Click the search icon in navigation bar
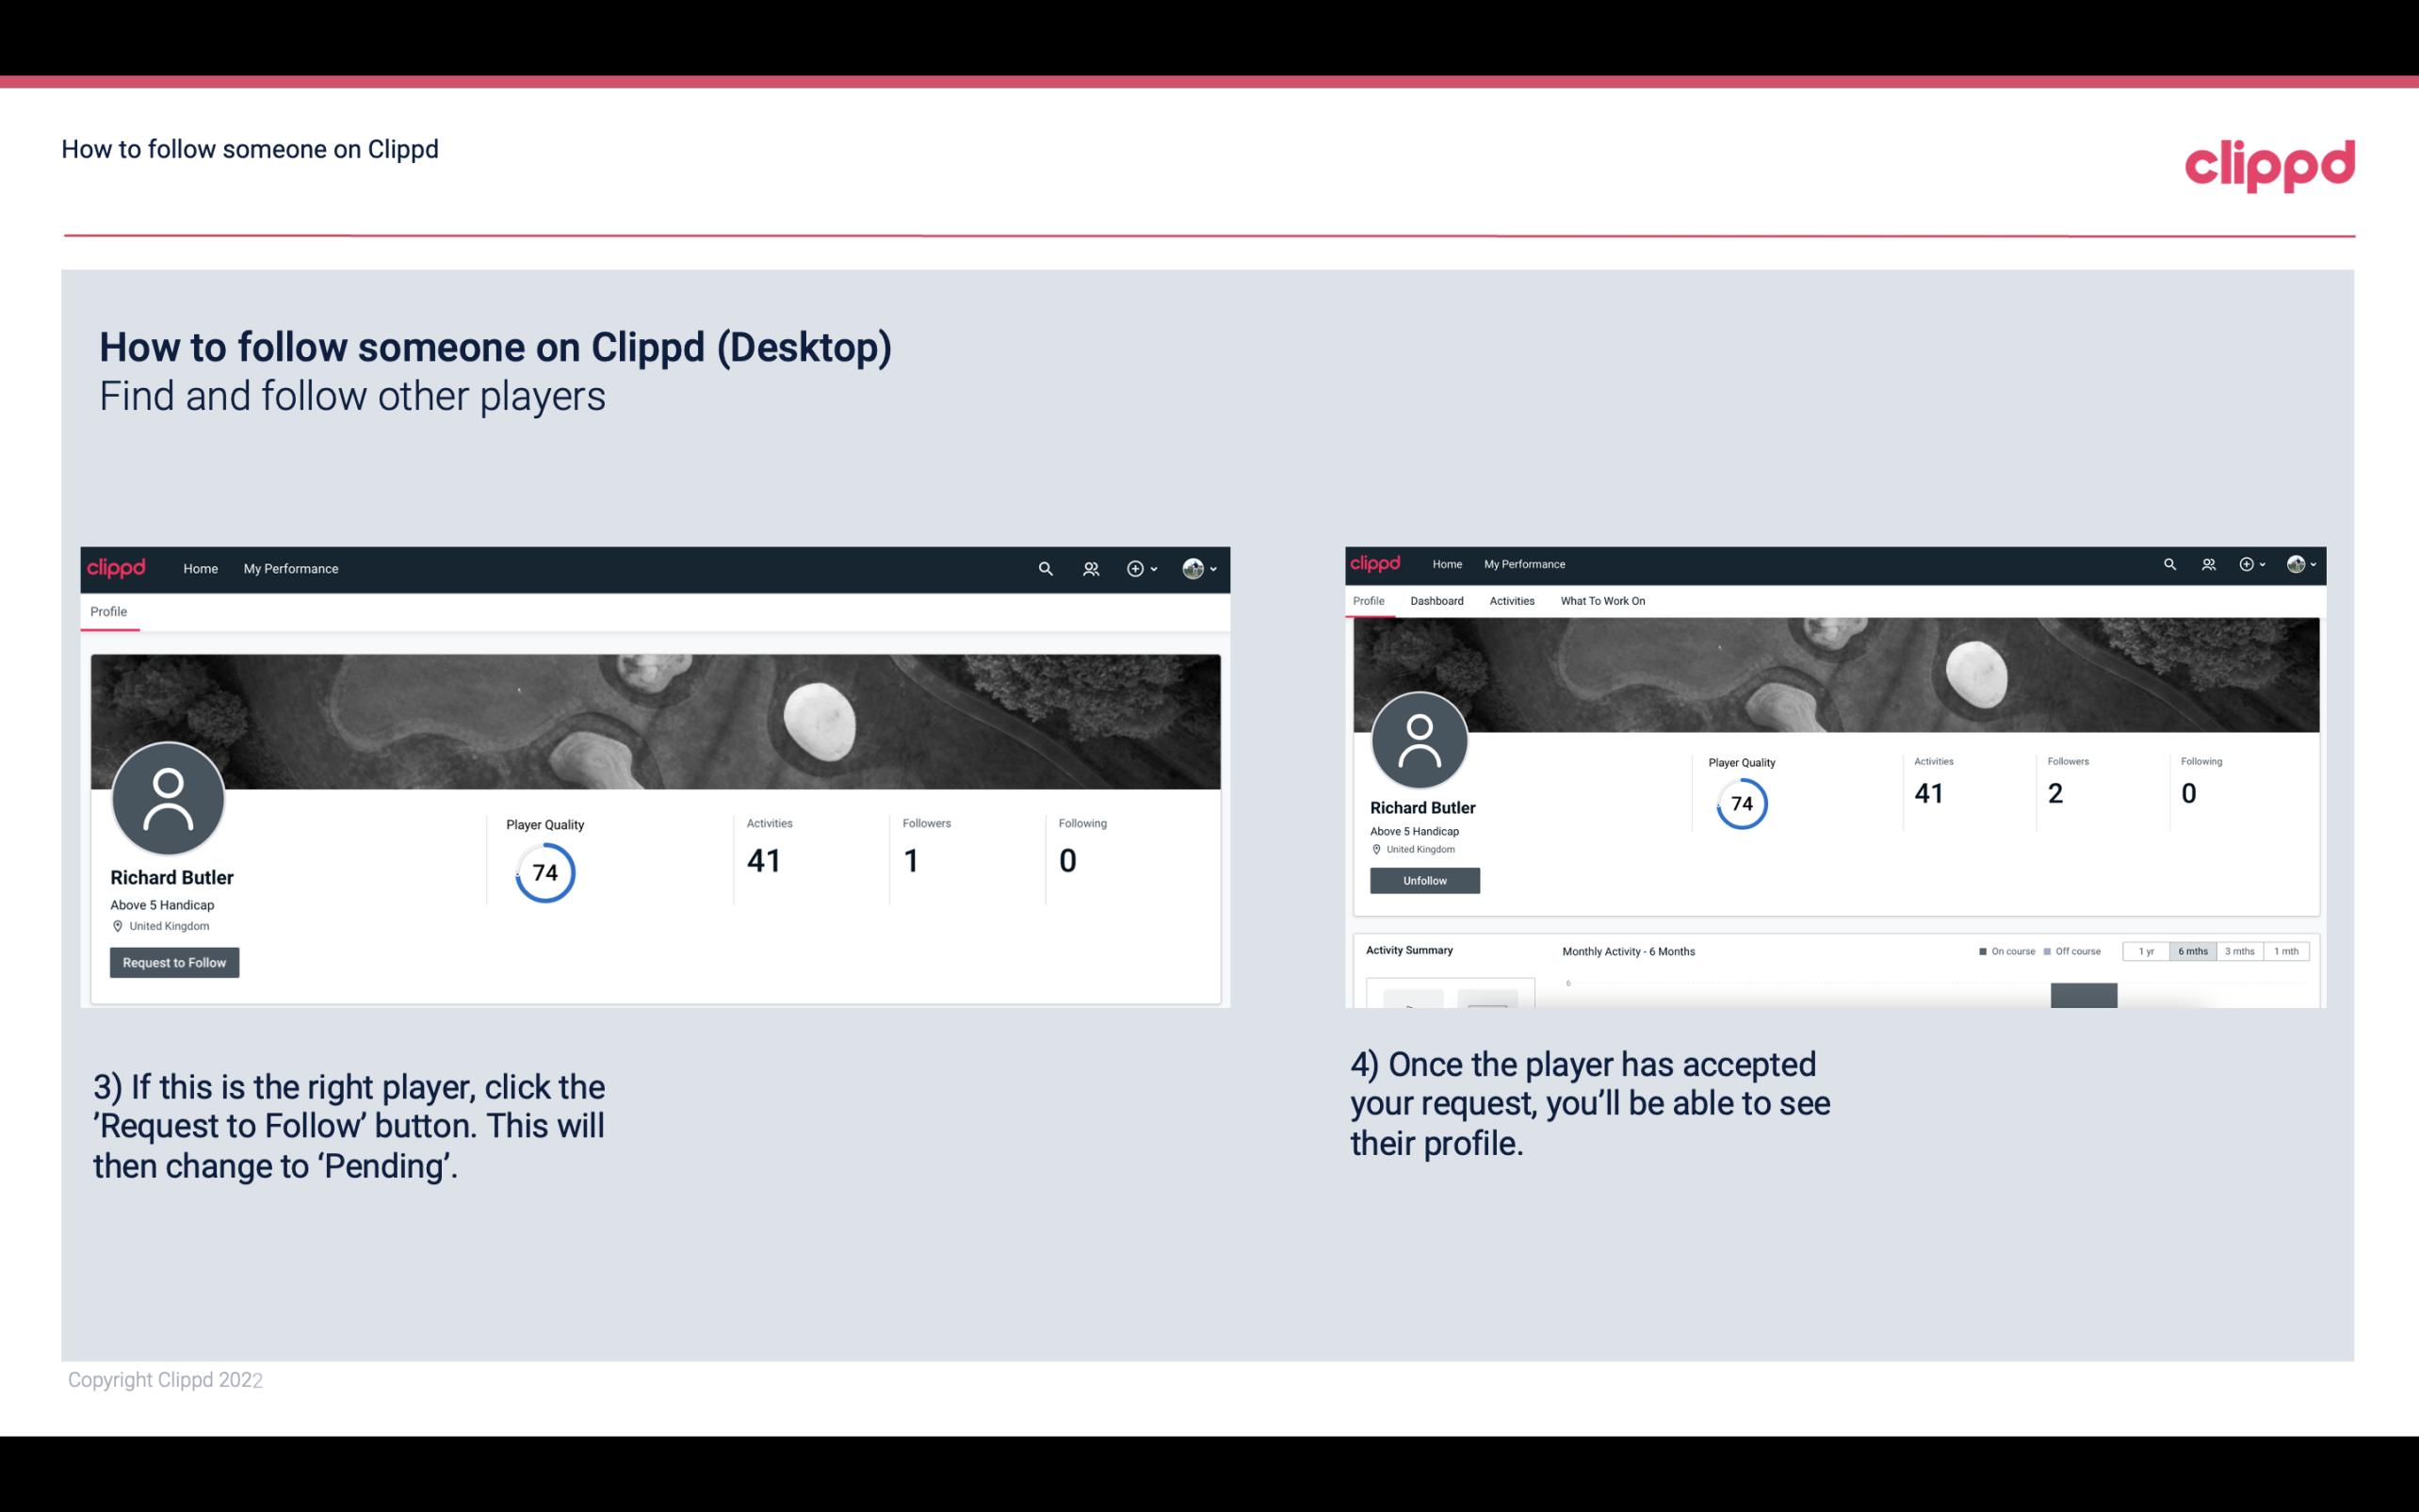2419x1512 pixels. pyautogui.click(x=1045, y=568)
